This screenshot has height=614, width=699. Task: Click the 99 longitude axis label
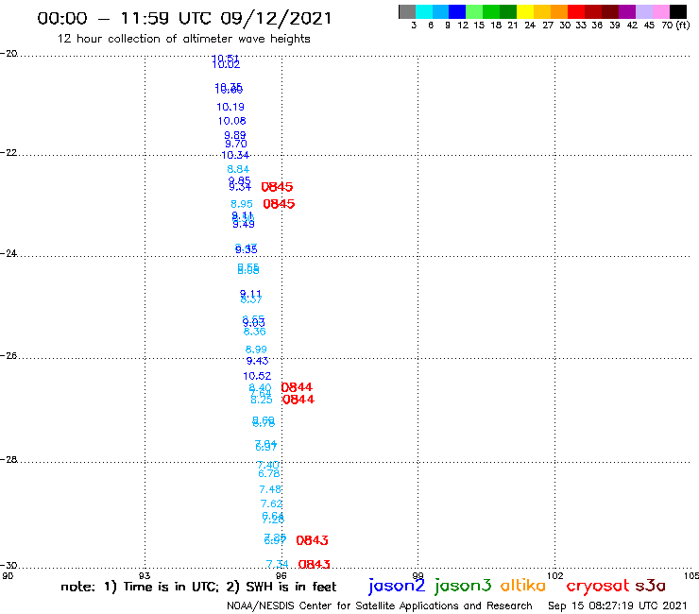418,575
